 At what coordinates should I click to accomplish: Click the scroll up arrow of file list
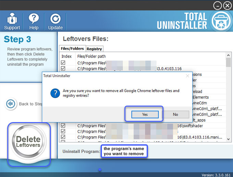click(x=229, y=55)
